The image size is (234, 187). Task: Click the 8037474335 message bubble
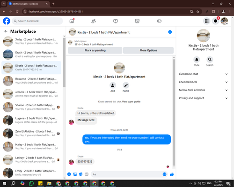point(85,162)
